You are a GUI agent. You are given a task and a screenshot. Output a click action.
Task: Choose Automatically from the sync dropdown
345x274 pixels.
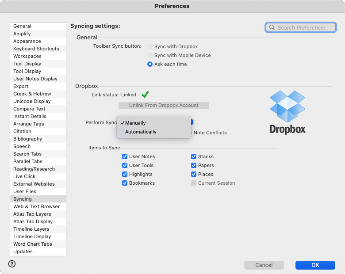(141, 132)
